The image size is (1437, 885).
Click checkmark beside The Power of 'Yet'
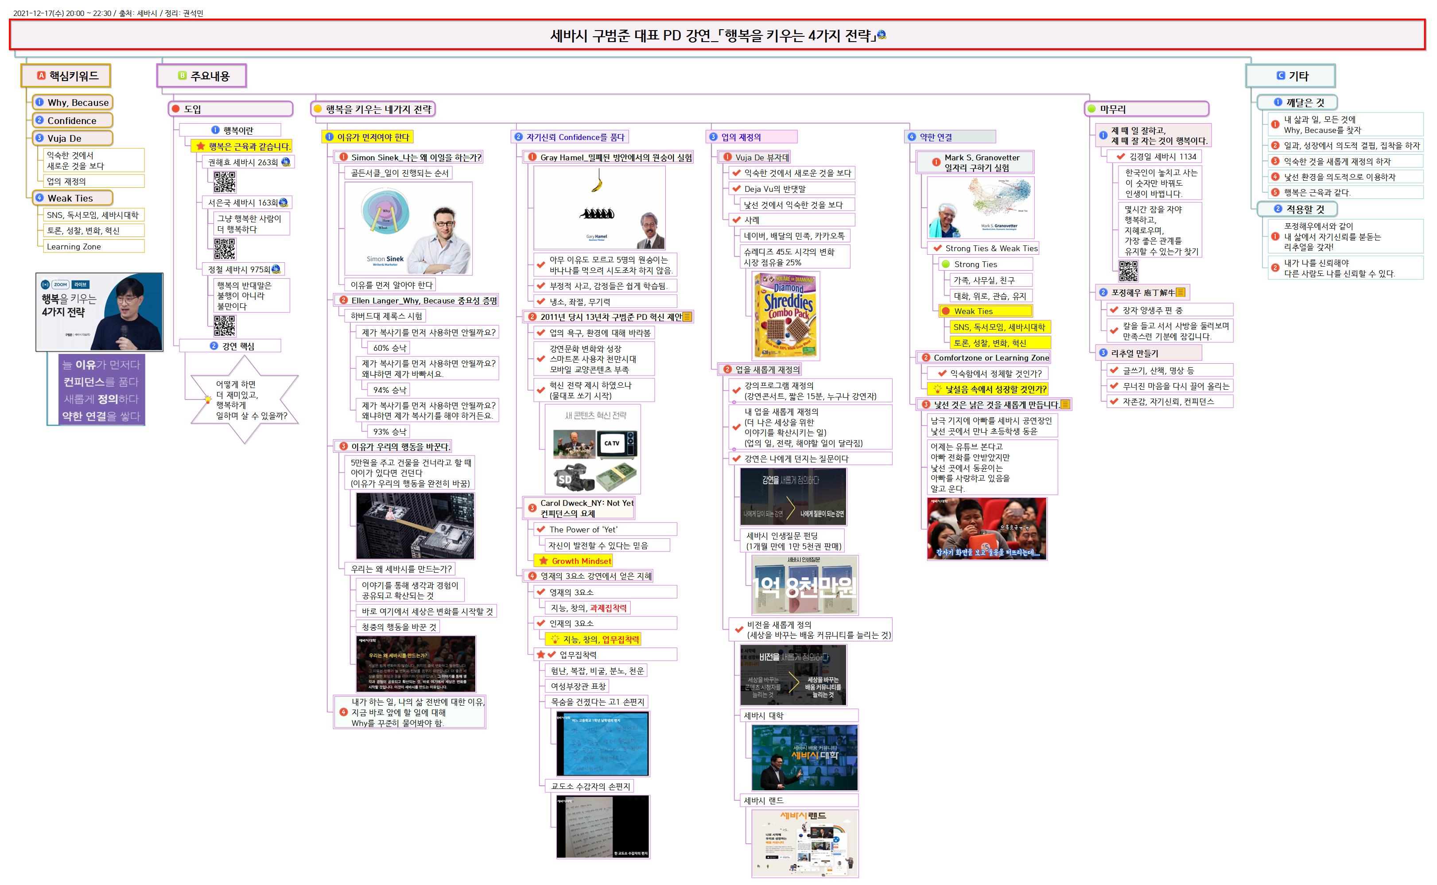click(x=541, y=529)
